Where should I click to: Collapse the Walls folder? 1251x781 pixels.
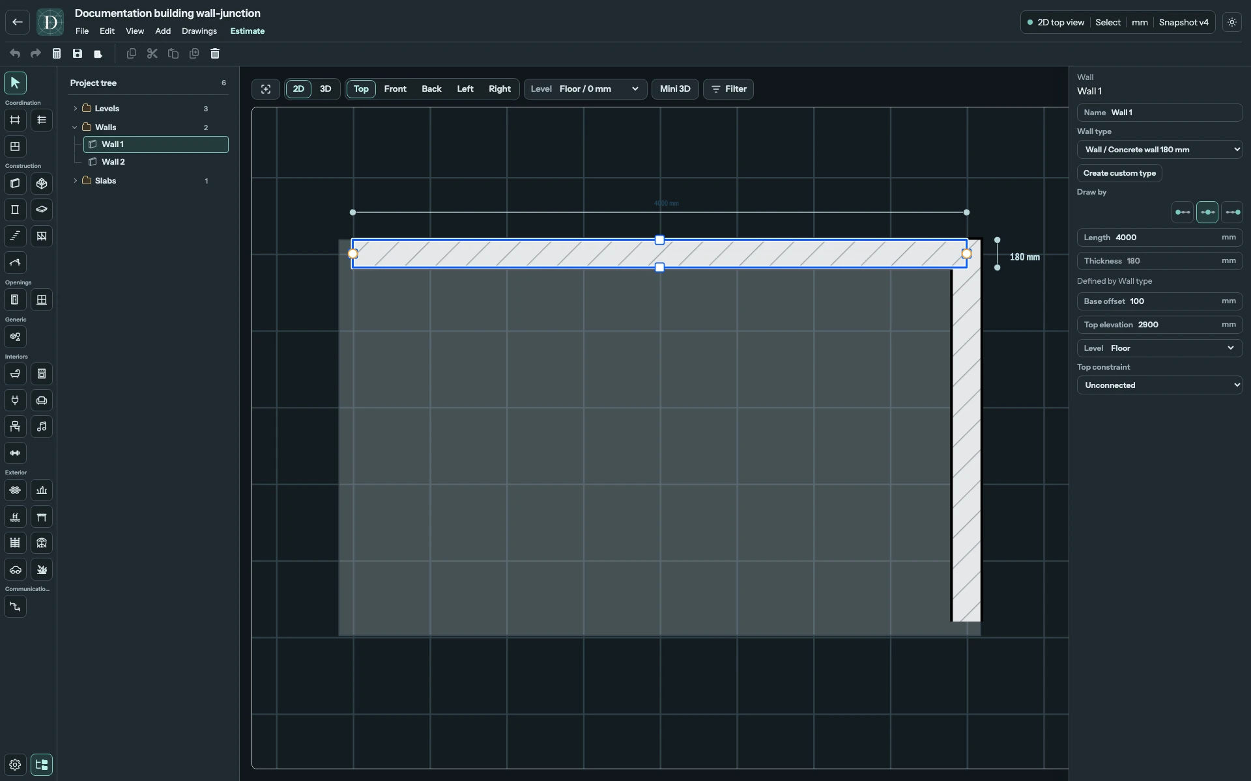click(75, 128)
